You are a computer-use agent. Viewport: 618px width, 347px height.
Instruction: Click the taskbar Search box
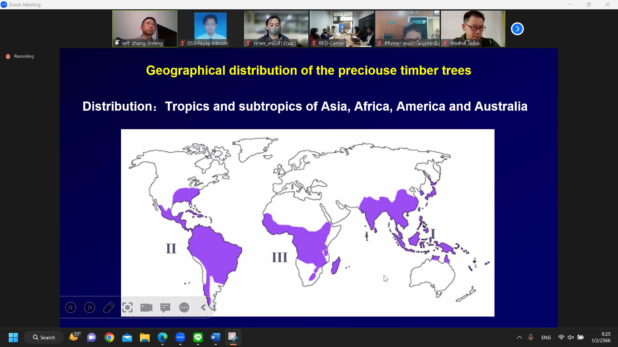(x=44, y=337)
